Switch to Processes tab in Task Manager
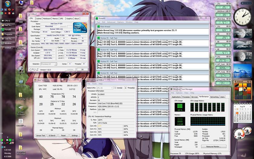254x159 pixels. [186, 97]
